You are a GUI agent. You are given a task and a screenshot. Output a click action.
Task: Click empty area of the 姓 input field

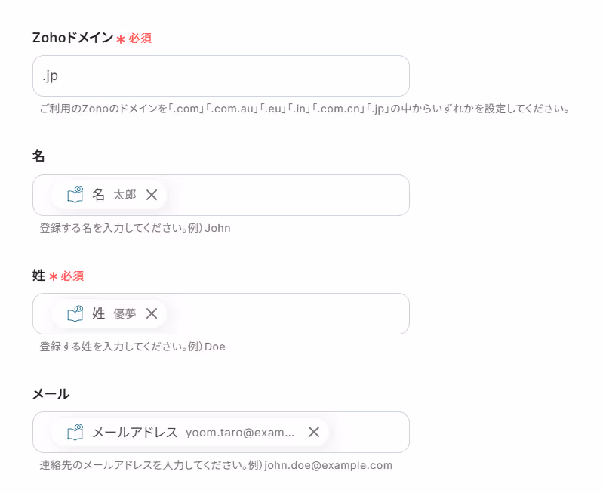click(288, 313)
